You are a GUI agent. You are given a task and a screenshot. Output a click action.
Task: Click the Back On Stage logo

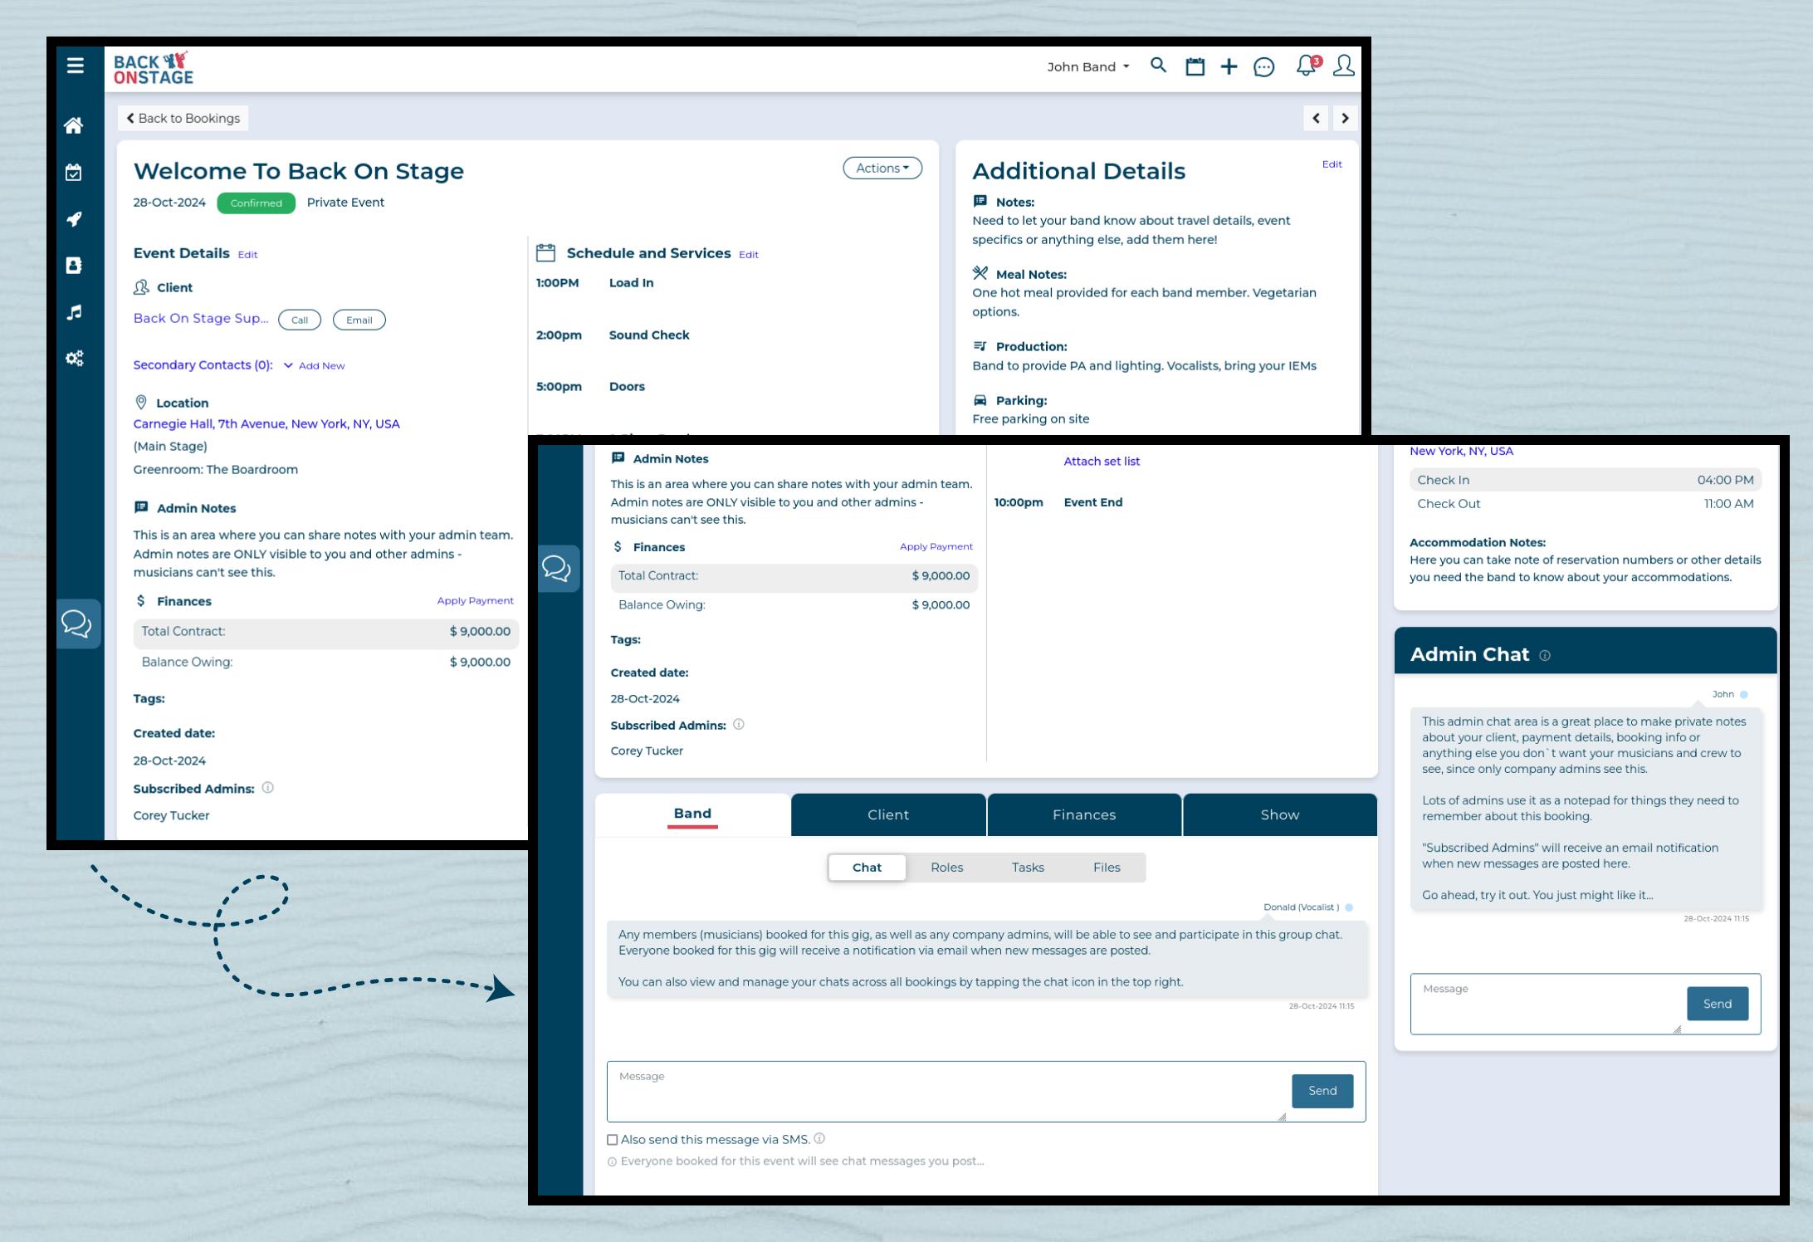153,68
